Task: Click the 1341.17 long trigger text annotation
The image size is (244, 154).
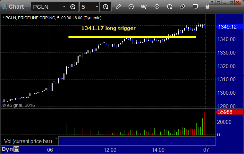Action: pyautogui.click(x=108, y=28)
